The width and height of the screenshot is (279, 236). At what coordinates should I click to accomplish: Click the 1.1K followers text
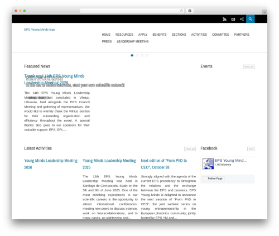[x=223, y=165]
